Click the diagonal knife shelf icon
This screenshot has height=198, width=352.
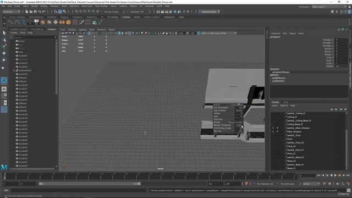point(81,22)
